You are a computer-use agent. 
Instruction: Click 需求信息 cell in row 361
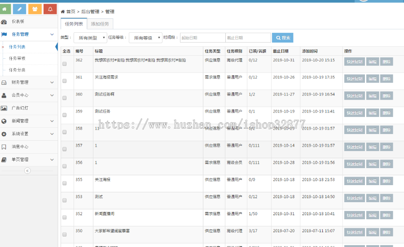pos(213,77)
